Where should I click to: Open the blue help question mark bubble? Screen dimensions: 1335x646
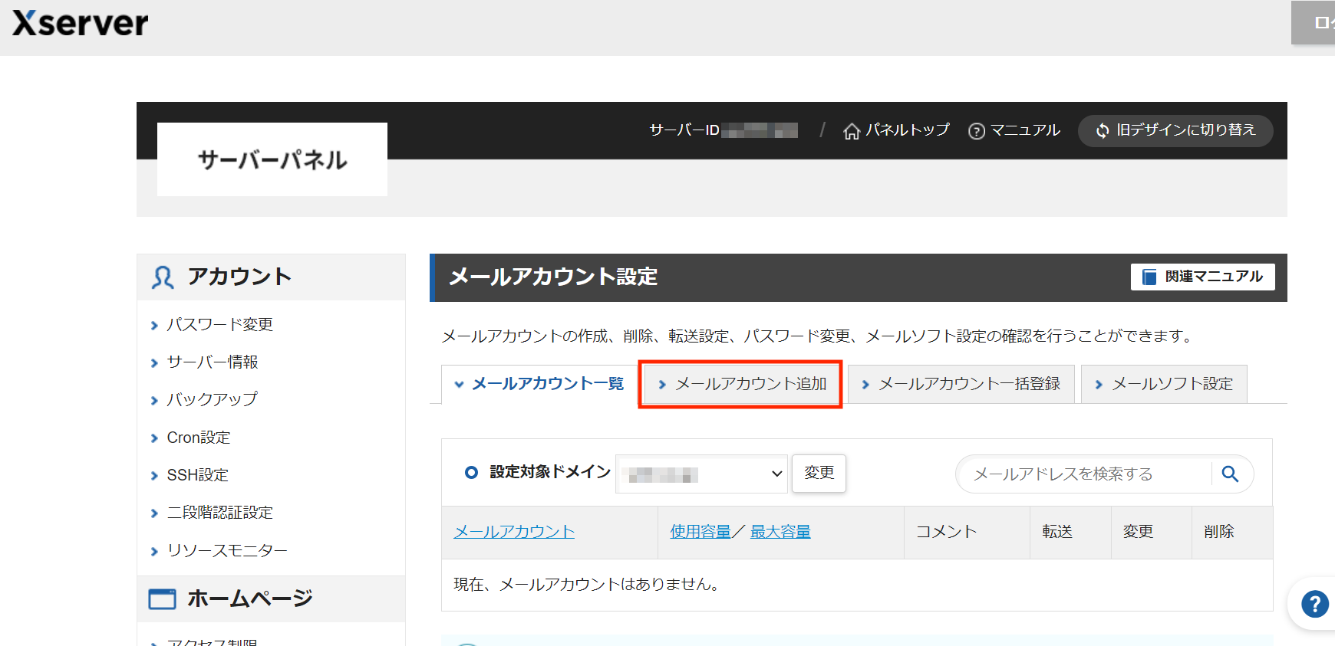tap(1314, 604)
